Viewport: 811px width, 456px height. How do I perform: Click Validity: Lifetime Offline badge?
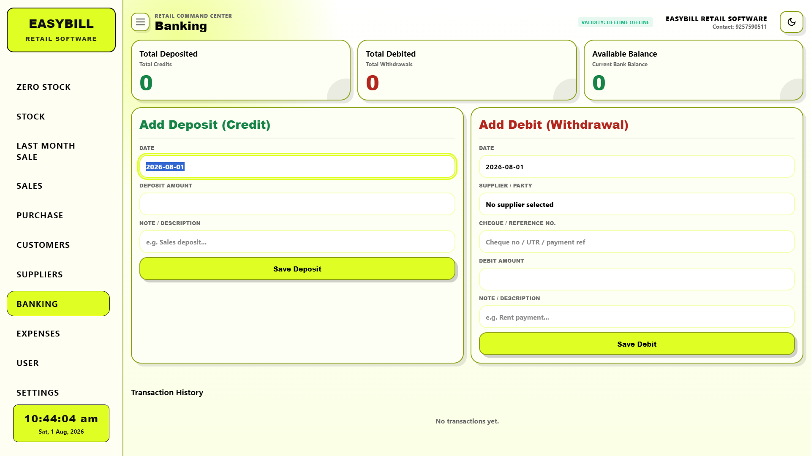[x=615, y=22]
